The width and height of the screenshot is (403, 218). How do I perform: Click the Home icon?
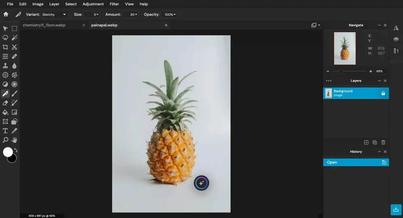(x=6, y=15)
